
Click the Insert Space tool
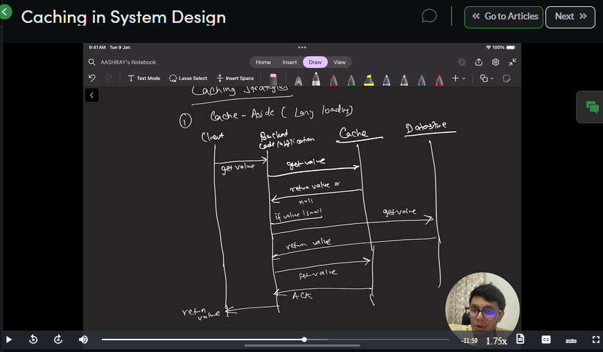(x=236, y=78)
